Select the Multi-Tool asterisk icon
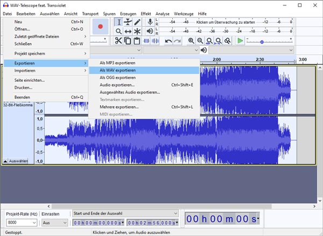This screenshot has height=236, width=323. [x=137, y=31]
